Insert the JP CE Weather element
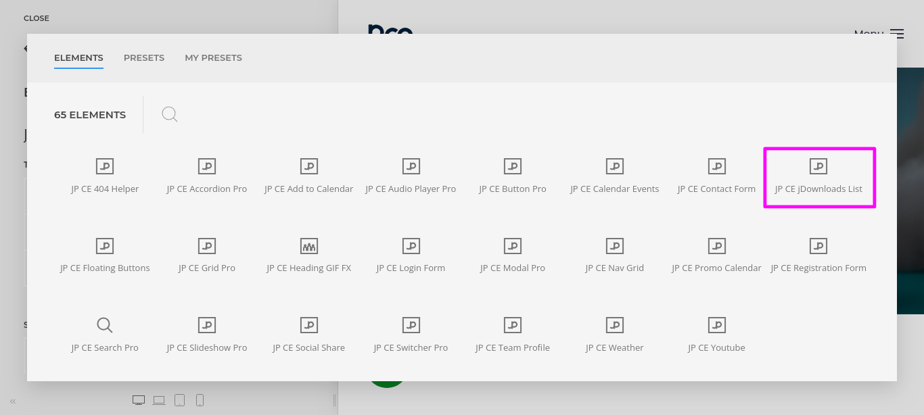924x415 pixels. click(x=614, y=335)
